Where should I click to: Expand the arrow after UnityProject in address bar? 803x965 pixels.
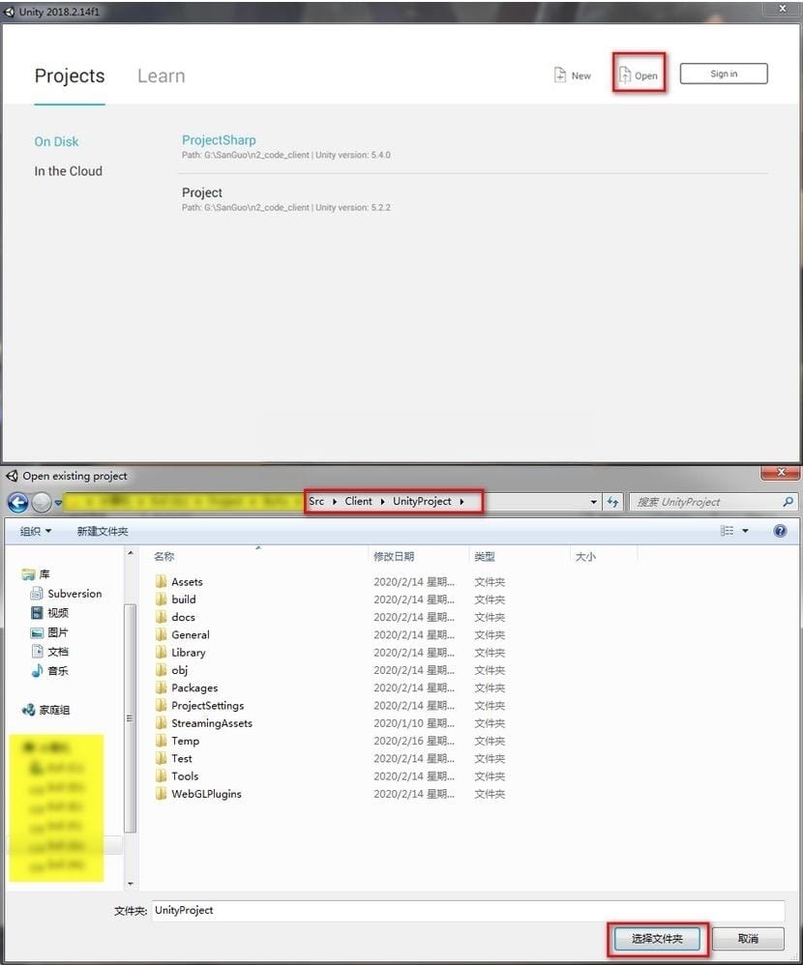(461, 502)
